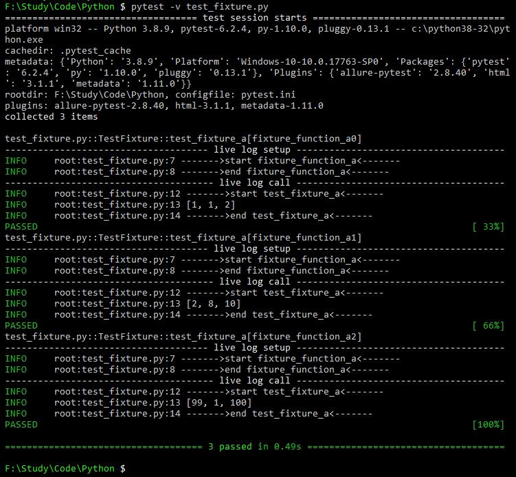Viewport: 516px width, 477px height.
Task: Click test id ending with fixture_function_a2
Action: click(183, 337)
